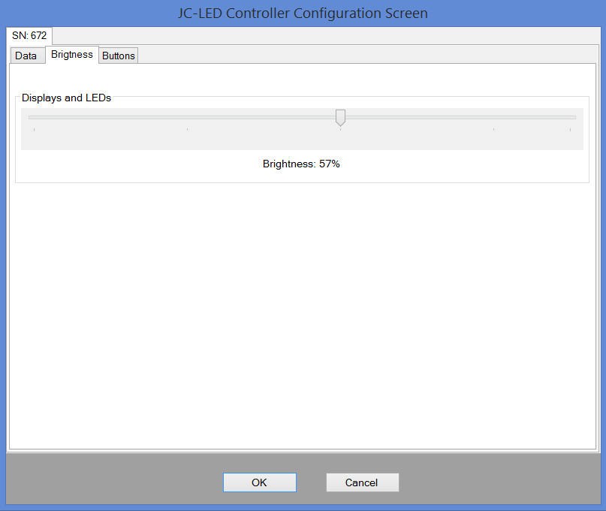This screenshot has height=511, width=606.
Task: Switch to the Data tab
Action: pos(26,56)
